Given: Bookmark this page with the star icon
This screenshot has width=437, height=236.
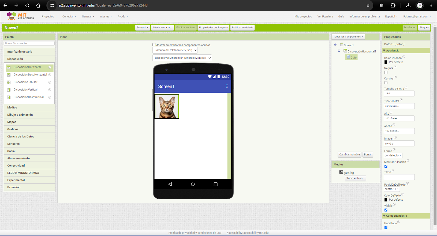Looking at the screenshot, I should 368,5.
